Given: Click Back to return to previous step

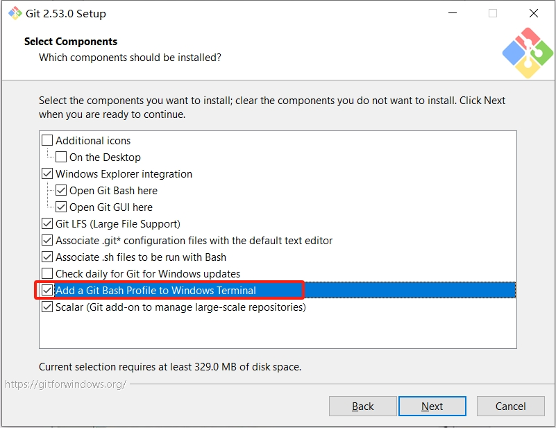Looking at the screenshot, I should [362, 406].
